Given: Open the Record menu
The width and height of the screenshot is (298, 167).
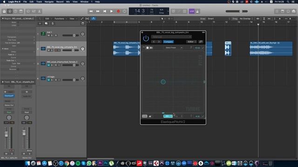Looking at the screenshot, I should coord(60,2).
